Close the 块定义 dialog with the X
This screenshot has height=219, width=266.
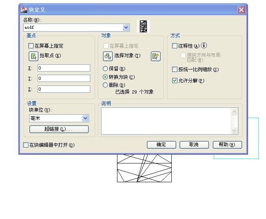click(x=241, y=10)
